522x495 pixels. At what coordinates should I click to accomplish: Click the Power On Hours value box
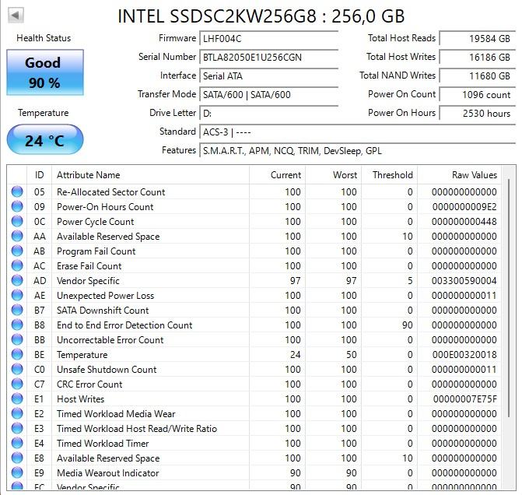pos(476,113)
